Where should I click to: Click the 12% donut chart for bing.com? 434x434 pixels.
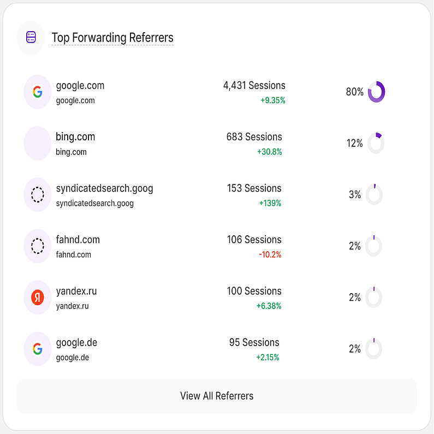[x=376, y=143]
